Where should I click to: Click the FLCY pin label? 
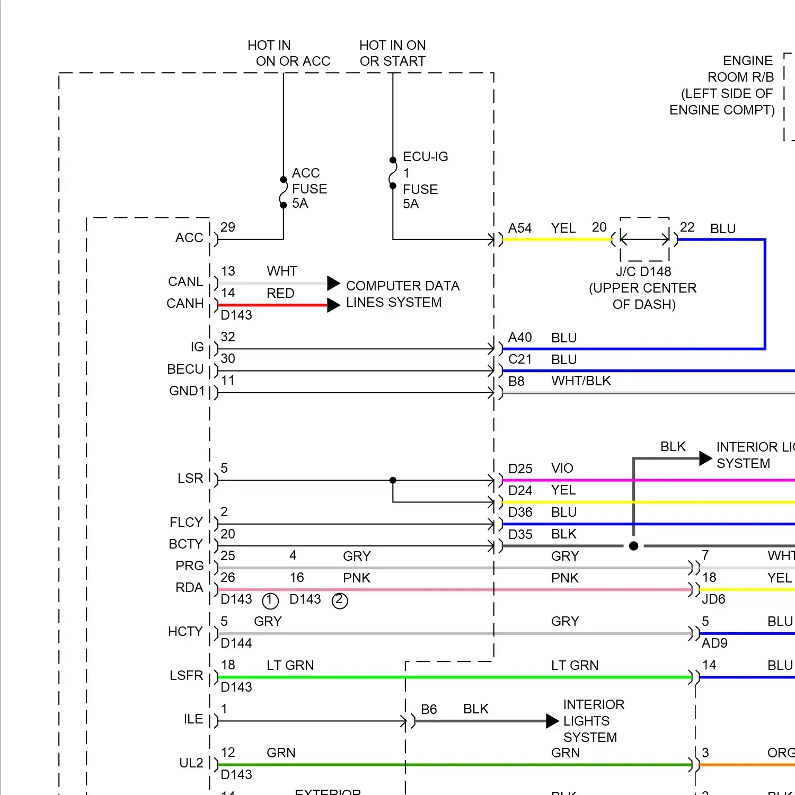[186, 522]
